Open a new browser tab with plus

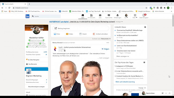pyautogui.click(x=29, y=4)
